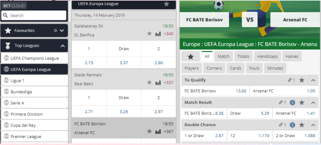The image size is (321, 145).
Task: Expand the Favourites dropdown chevron
Action: [62, 31]
